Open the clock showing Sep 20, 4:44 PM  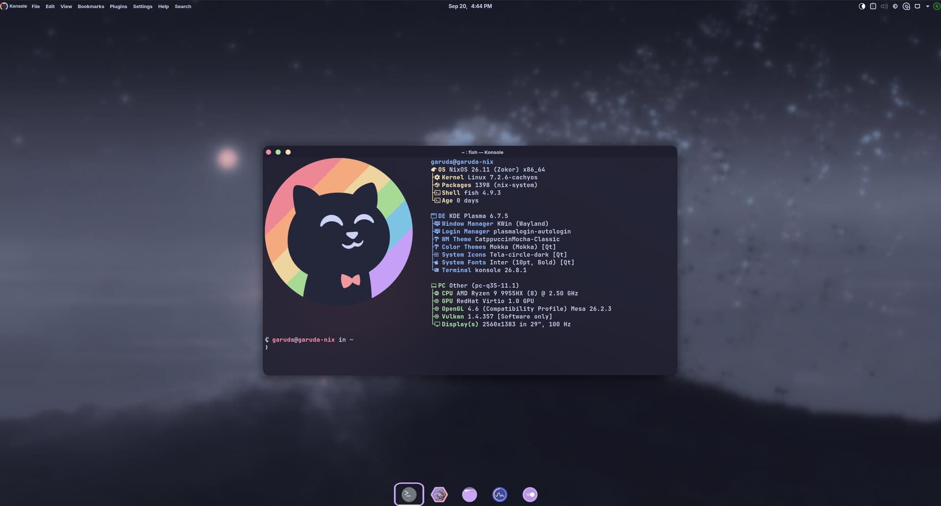(x=470, y=6)
